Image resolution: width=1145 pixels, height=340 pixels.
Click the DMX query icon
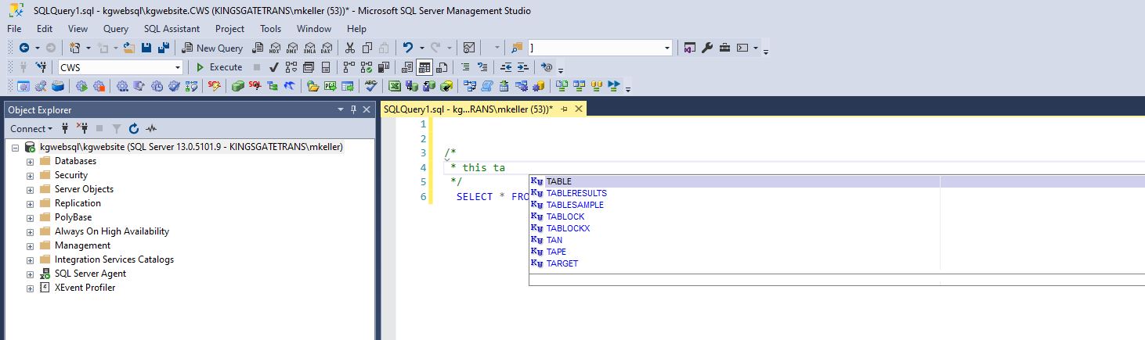pos(291,48)
